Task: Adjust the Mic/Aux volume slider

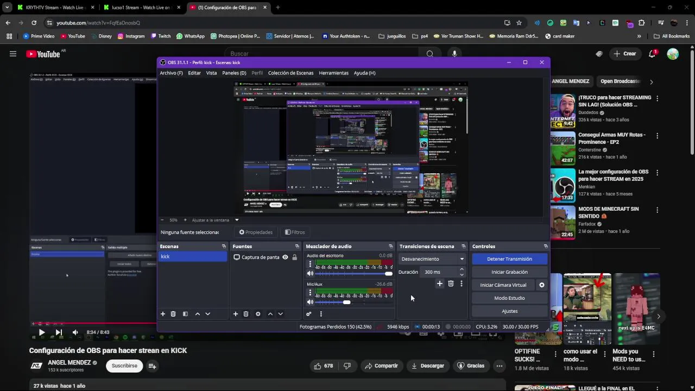Action: (x=353, y=302)
